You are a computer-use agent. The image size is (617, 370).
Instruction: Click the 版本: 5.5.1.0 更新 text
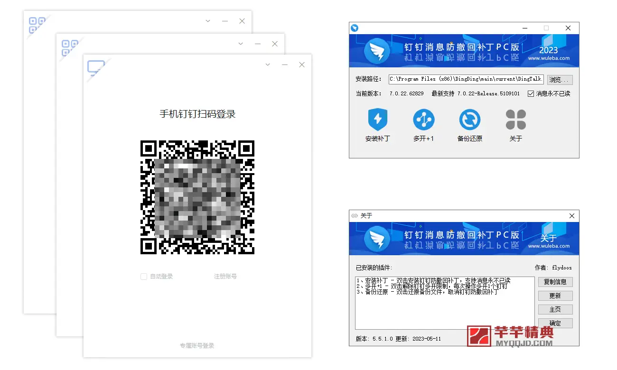coord(399,339)
